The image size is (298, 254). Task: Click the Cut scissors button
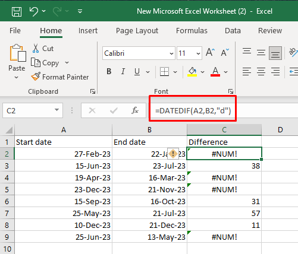43,49
